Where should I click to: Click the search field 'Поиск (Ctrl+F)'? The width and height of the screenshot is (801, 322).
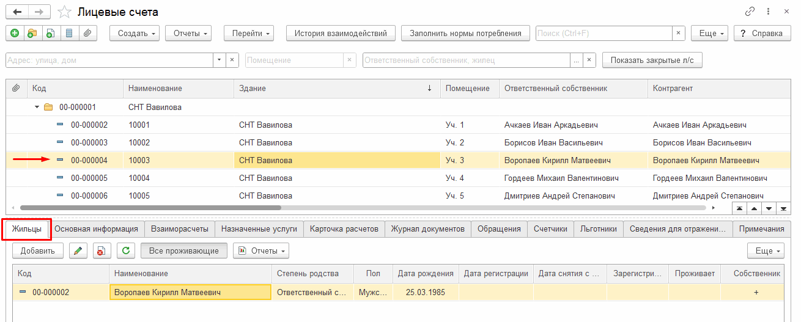(604, 34)
